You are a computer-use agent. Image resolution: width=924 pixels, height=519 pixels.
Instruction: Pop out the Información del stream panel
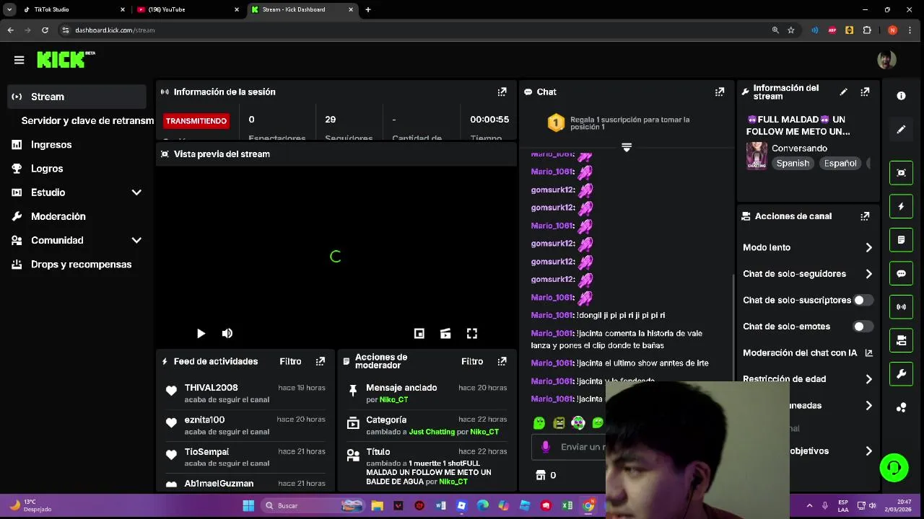click(x=865, y=92)
